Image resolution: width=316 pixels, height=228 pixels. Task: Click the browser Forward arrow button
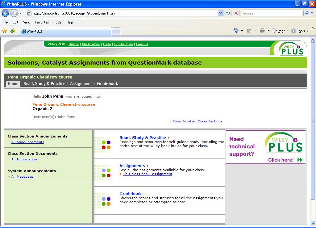tap(14, 13)
